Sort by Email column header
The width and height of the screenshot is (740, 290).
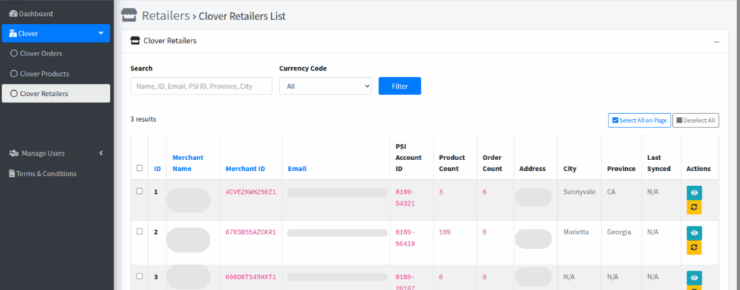click(297, 169)
